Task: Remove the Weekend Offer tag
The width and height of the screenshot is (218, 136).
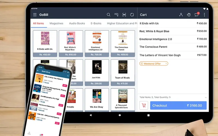Action: click(x=166, y=64)
